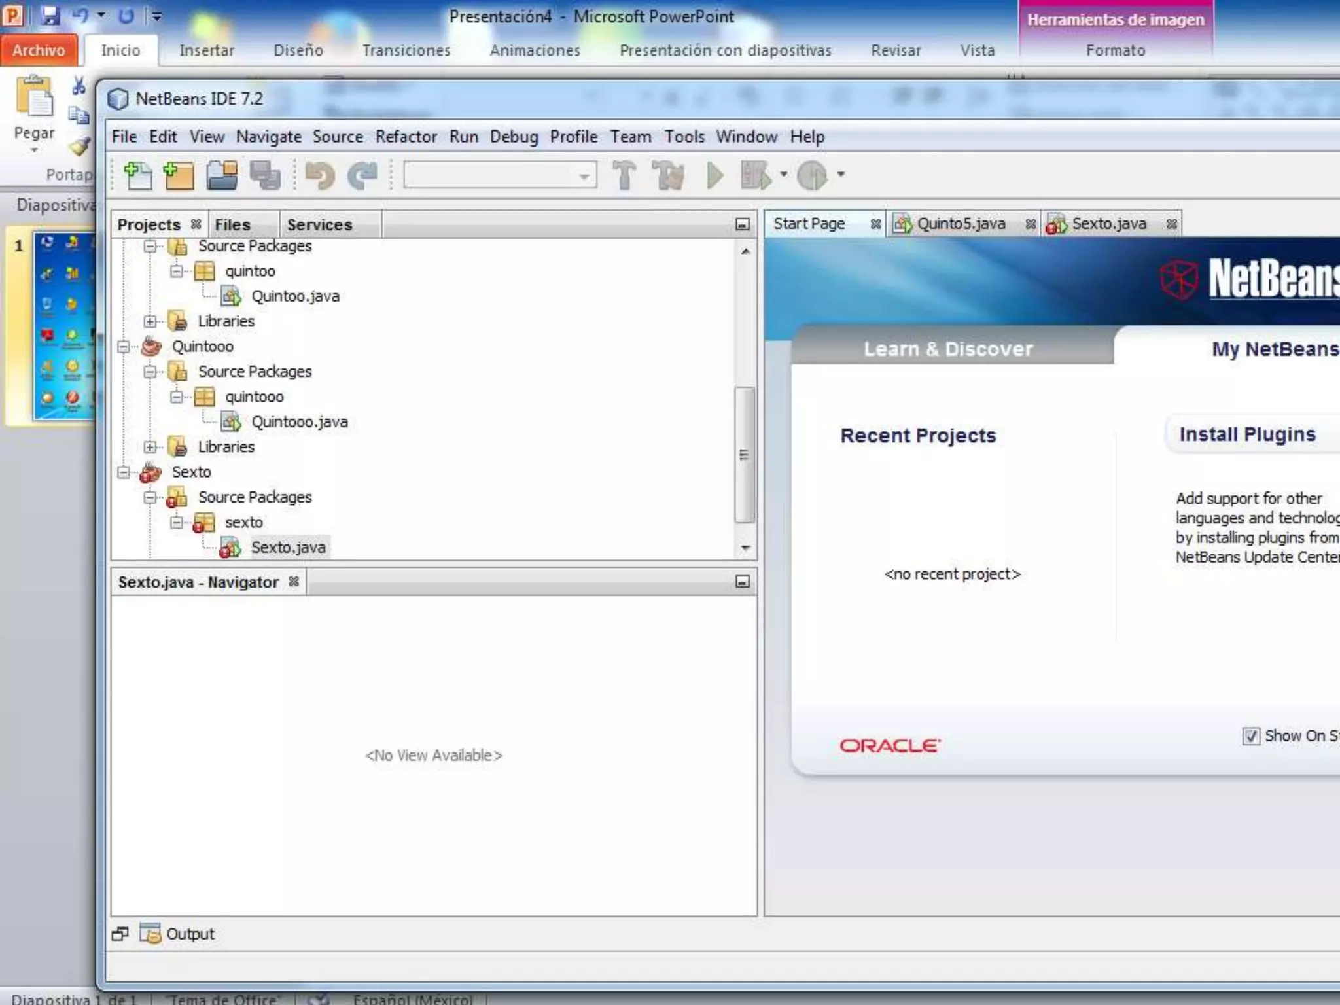Click the Clean and Build icon
This screenshot has height=1005, width=1340.
pos(668,175)
